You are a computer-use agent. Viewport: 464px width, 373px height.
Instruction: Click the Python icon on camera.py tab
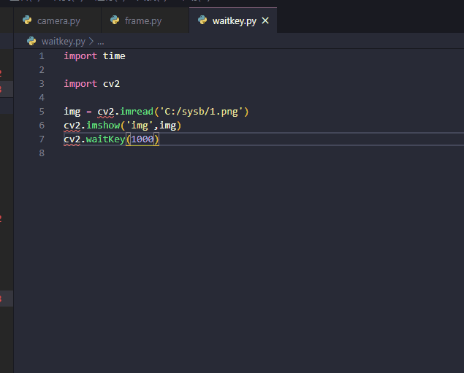[27, 20]
